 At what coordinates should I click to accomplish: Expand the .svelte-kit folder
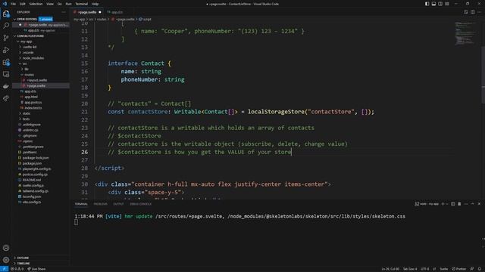click(x=29, y=47)
